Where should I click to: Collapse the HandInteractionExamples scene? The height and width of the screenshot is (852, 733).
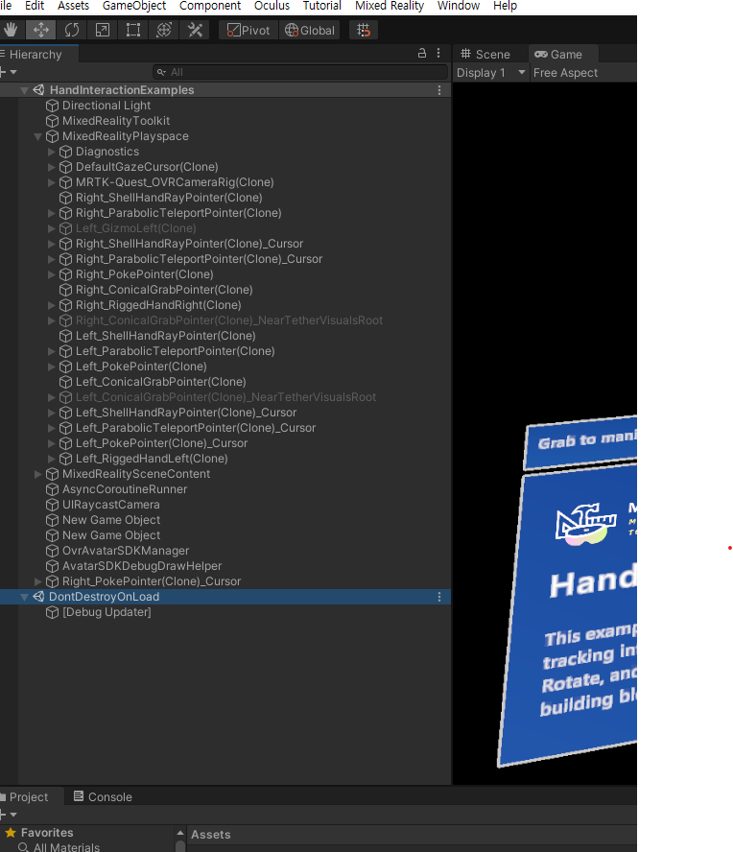pyautogui.click(x=24, y=90)
